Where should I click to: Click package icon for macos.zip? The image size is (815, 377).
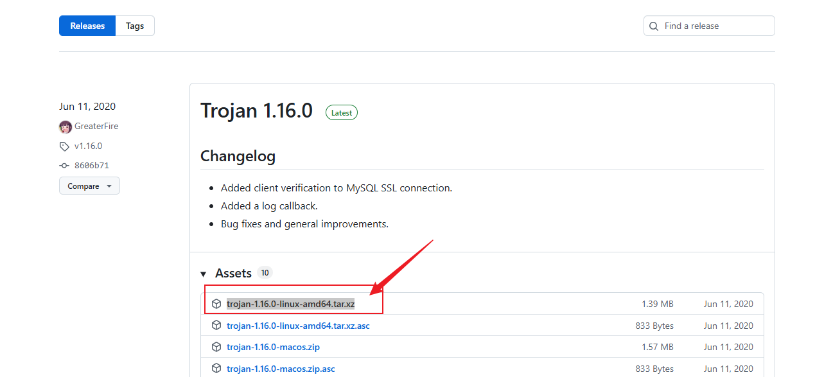(216, 347)
